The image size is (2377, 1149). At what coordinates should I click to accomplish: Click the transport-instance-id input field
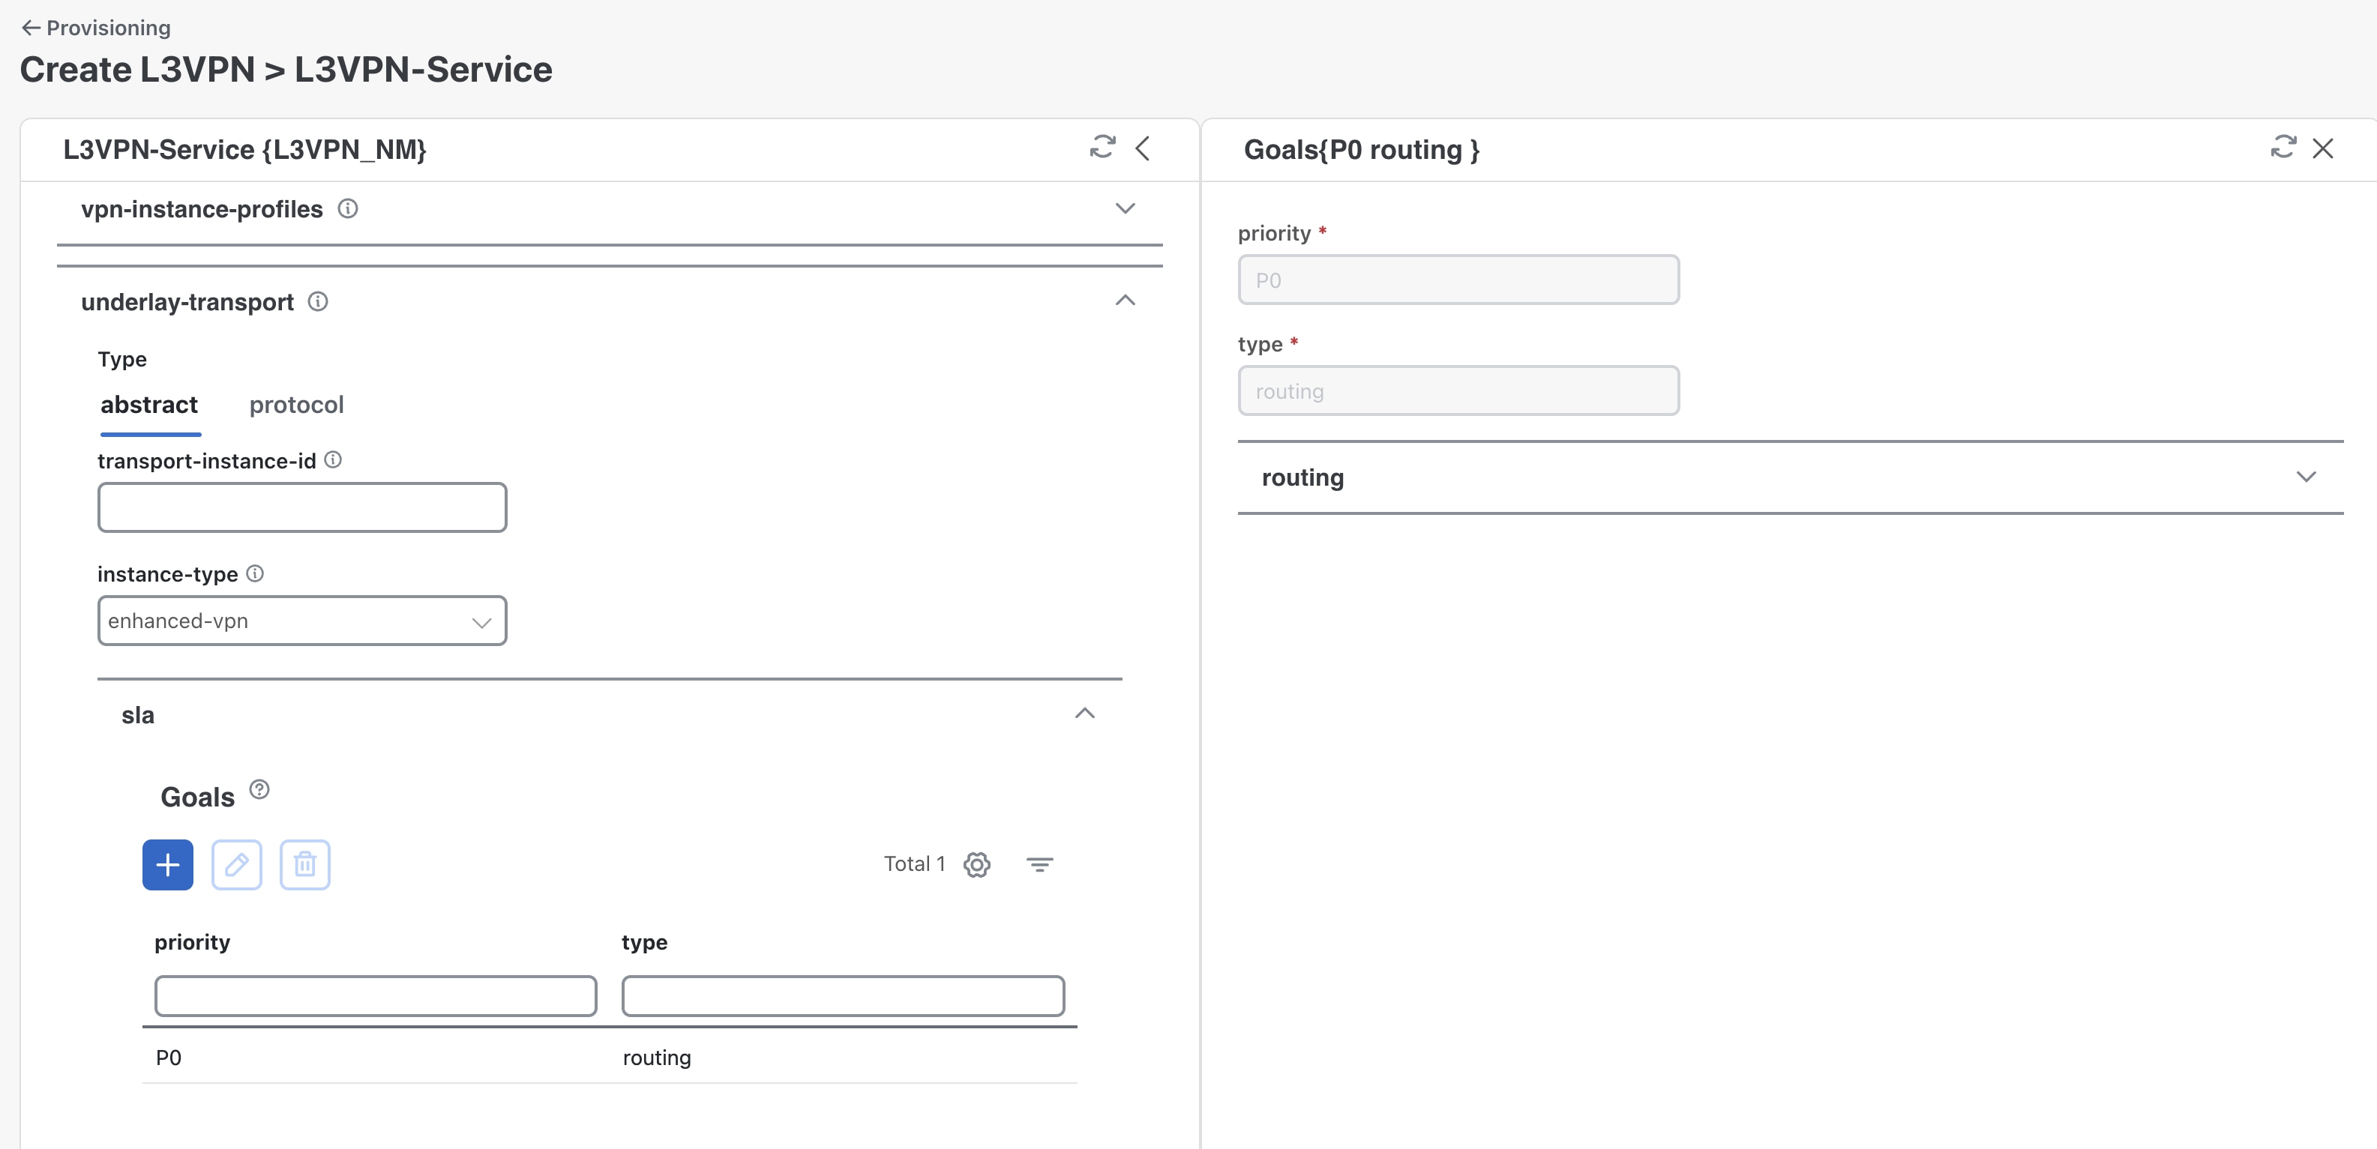tap(301, 507)
